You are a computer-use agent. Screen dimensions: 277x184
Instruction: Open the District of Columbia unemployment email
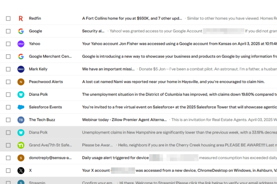[180, 94]
